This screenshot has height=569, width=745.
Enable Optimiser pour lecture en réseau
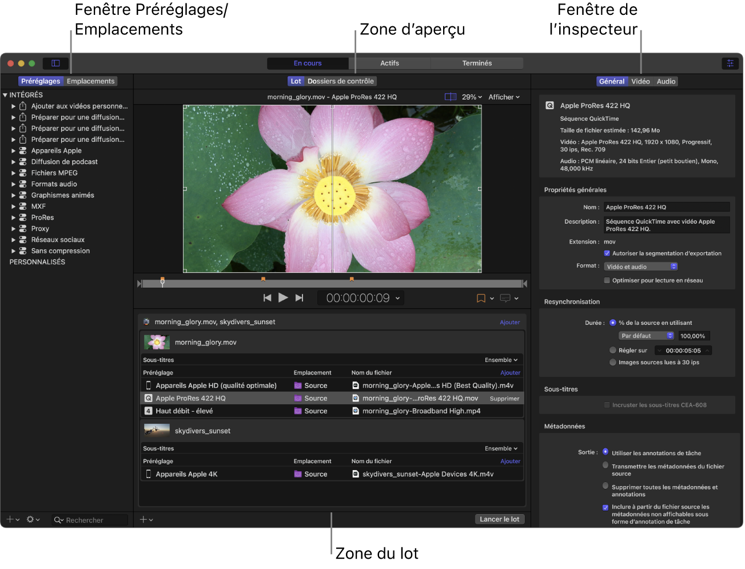coord(607,281)
